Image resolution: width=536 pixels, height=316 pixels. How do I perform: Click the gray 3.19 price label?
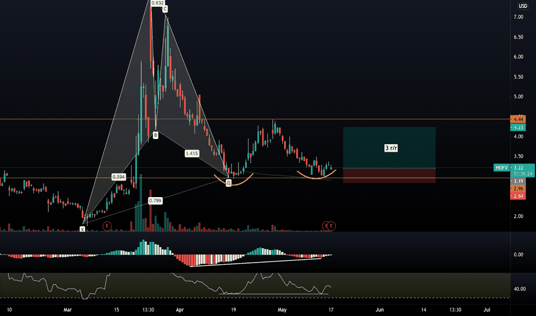coord(518,181)
